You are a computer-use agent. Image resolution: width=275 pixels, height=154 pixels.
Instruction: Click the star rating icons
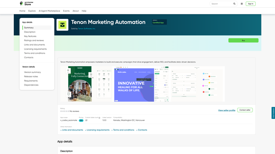(x=65, y=111)
